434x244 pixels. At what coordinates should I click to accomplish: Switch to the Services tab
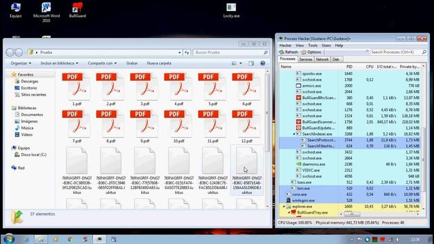pos(306,60)
